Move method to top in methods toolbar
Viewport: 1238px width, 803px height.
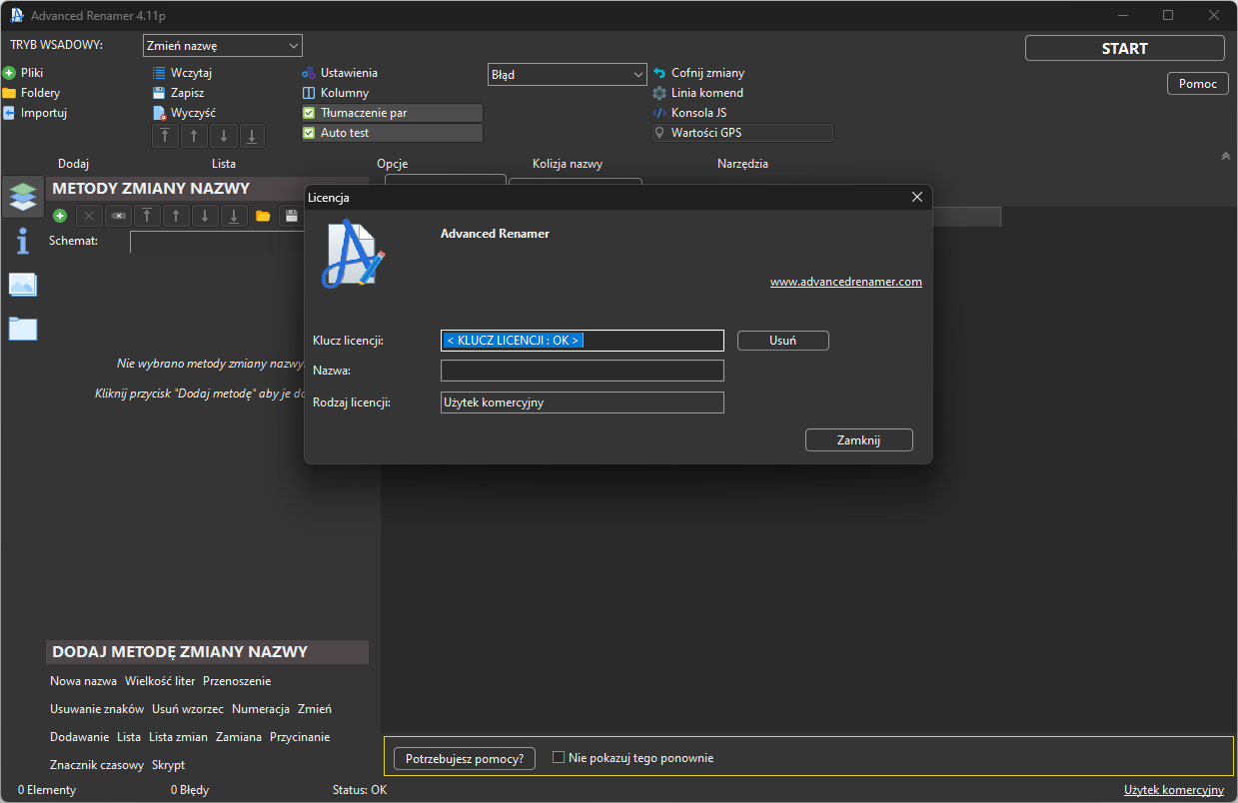click(x=147, y=216)
